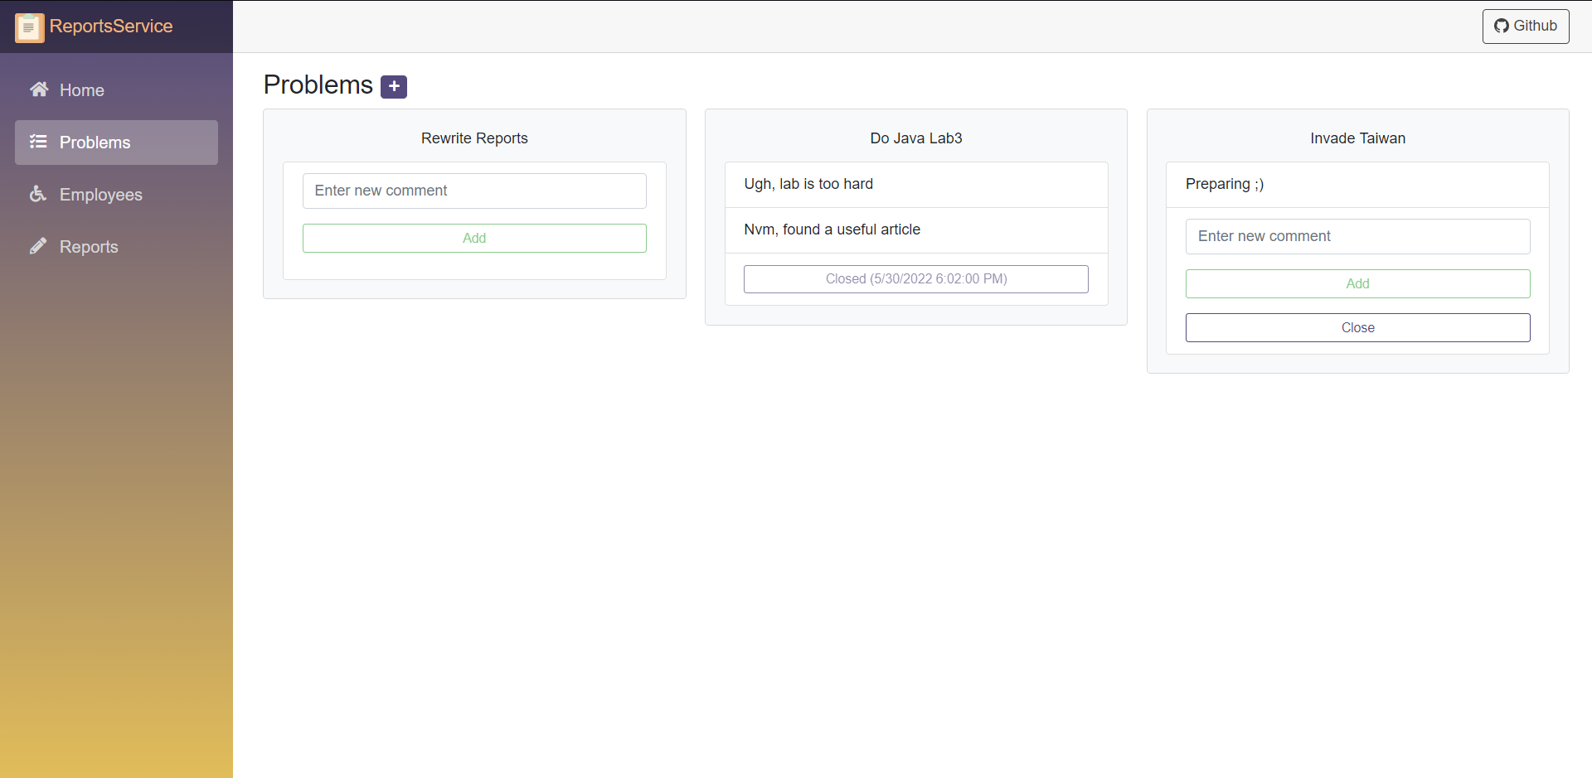Add a new problem with plus icon
The width and height of the screenshot is (1592, 778).
(x=394, y=86)
